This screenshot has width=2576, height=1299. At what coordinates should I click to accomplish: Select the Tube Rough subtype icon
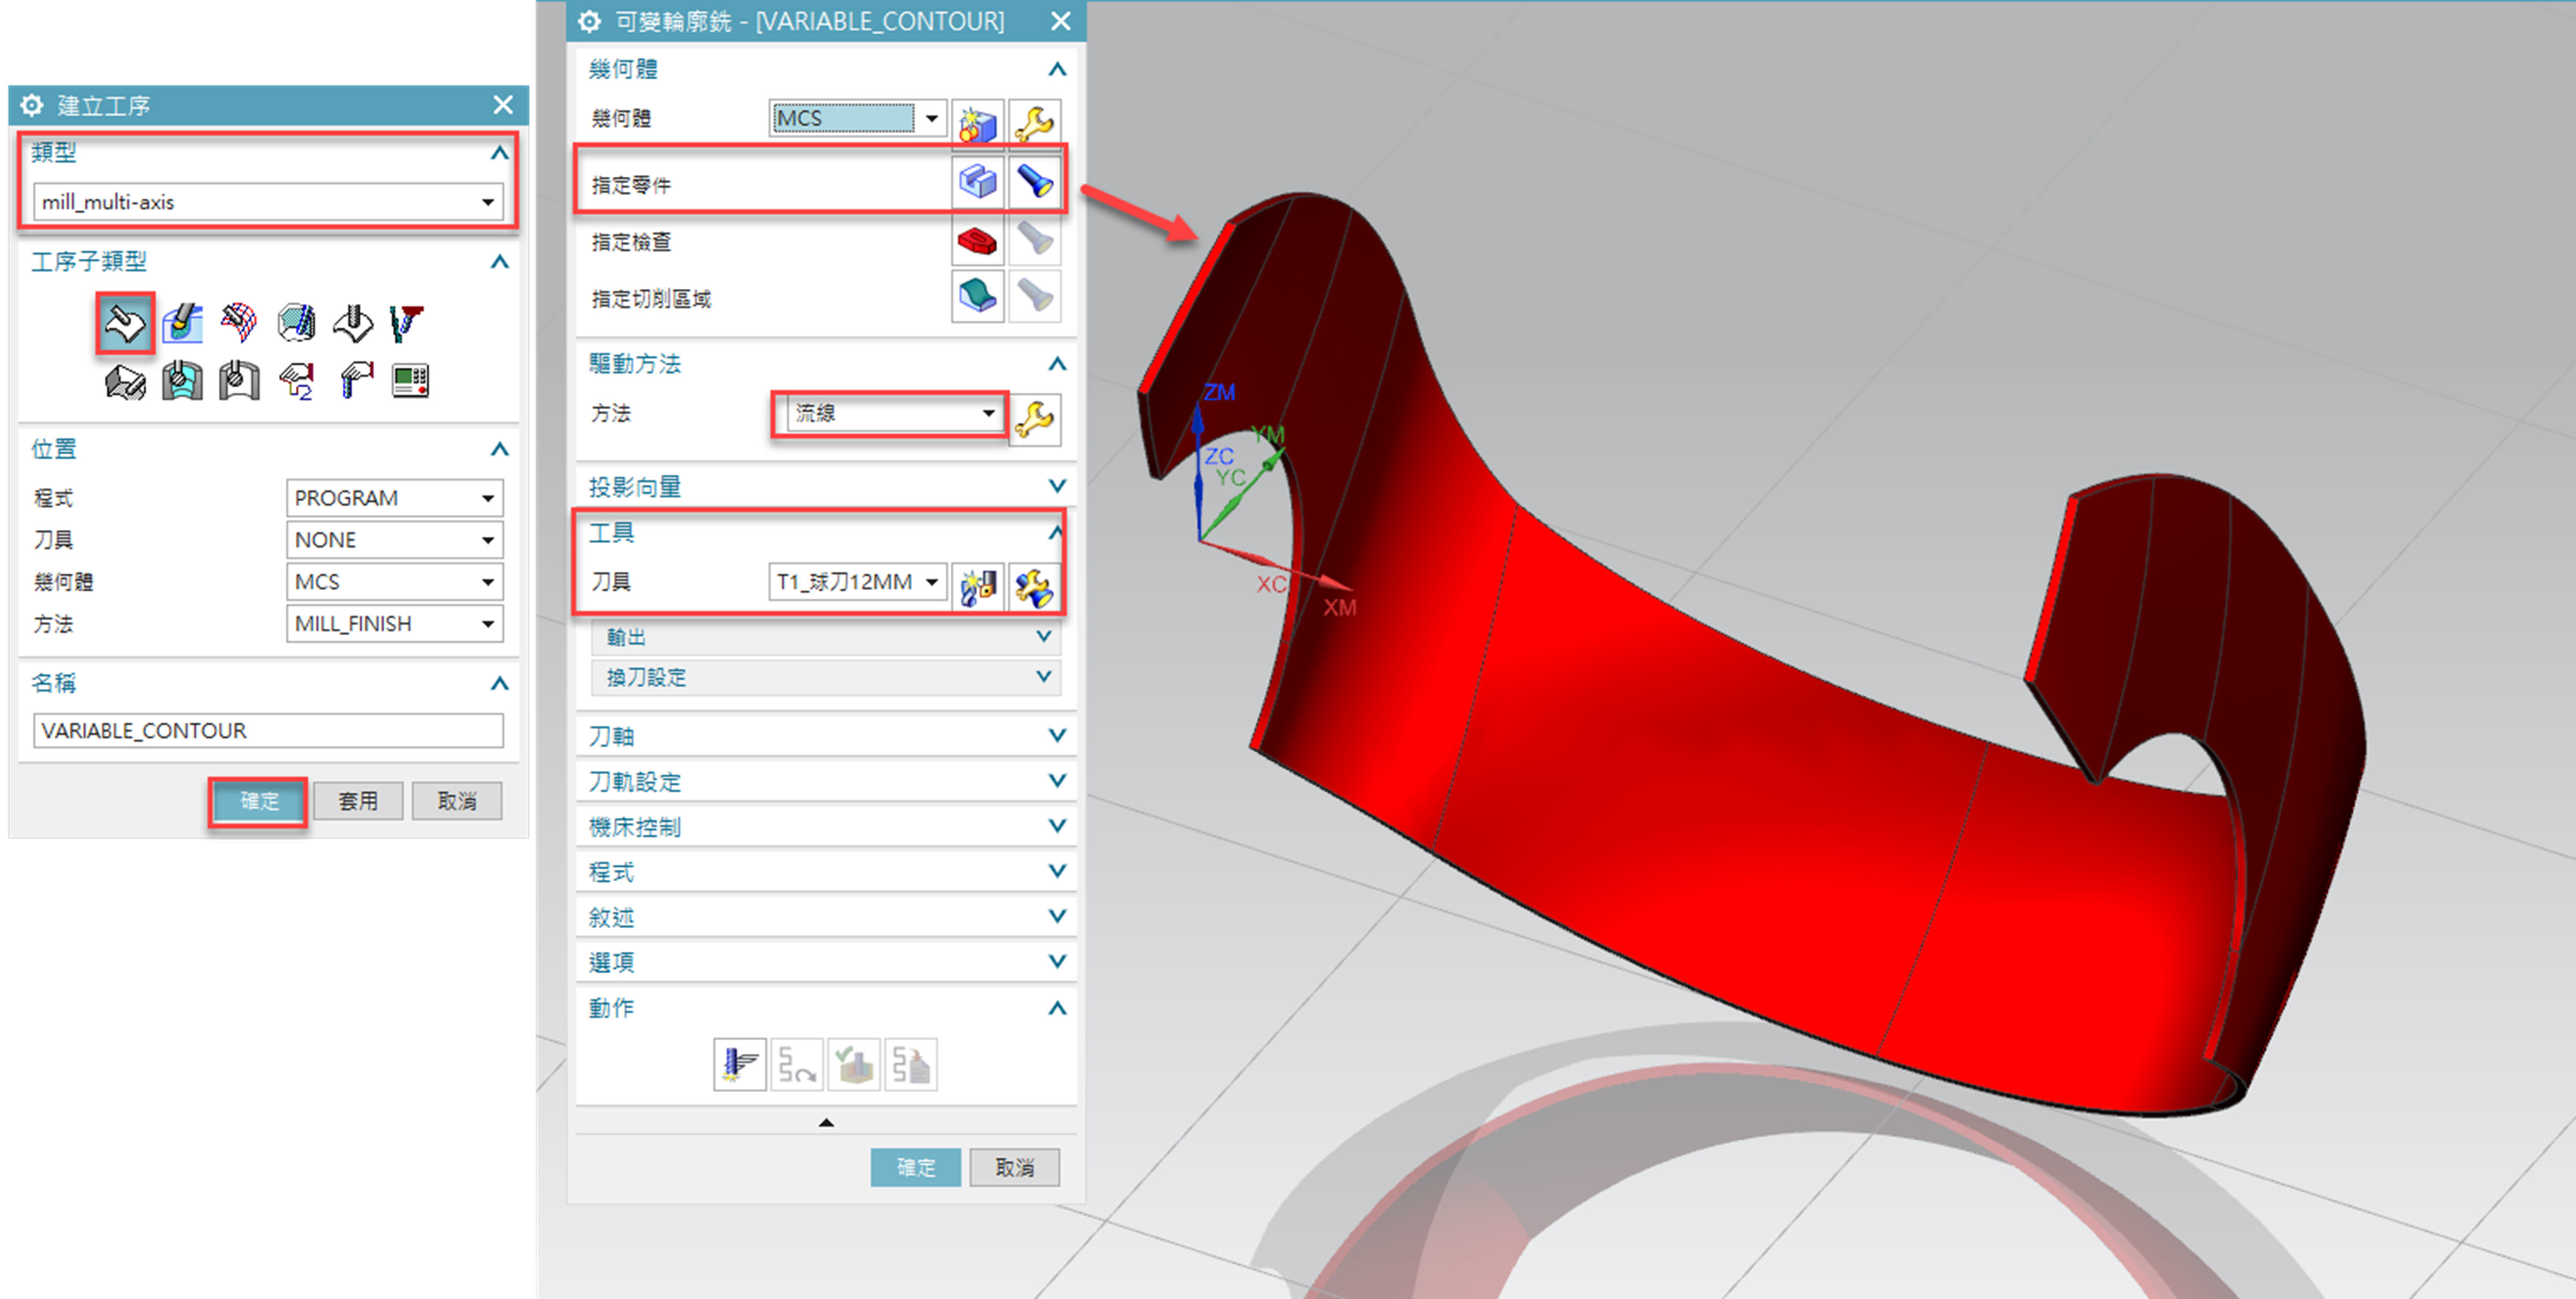point(182,381)
